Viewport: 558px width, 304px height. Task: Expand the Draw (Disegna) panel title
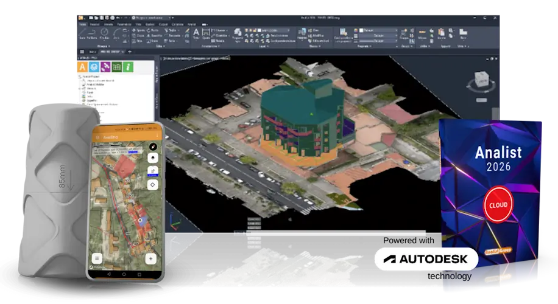pyautogui.click(x=103, y=46)
